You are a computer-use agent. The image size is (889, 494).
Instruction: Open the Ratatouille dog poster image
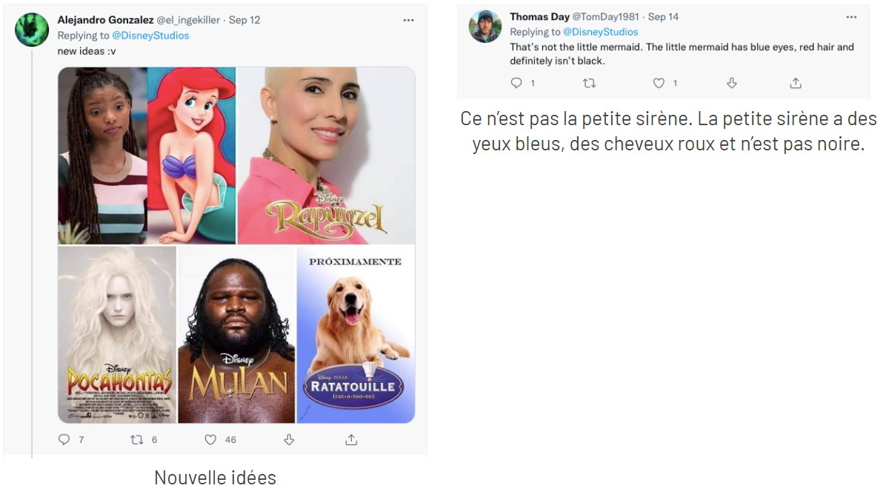pos(356,335)
